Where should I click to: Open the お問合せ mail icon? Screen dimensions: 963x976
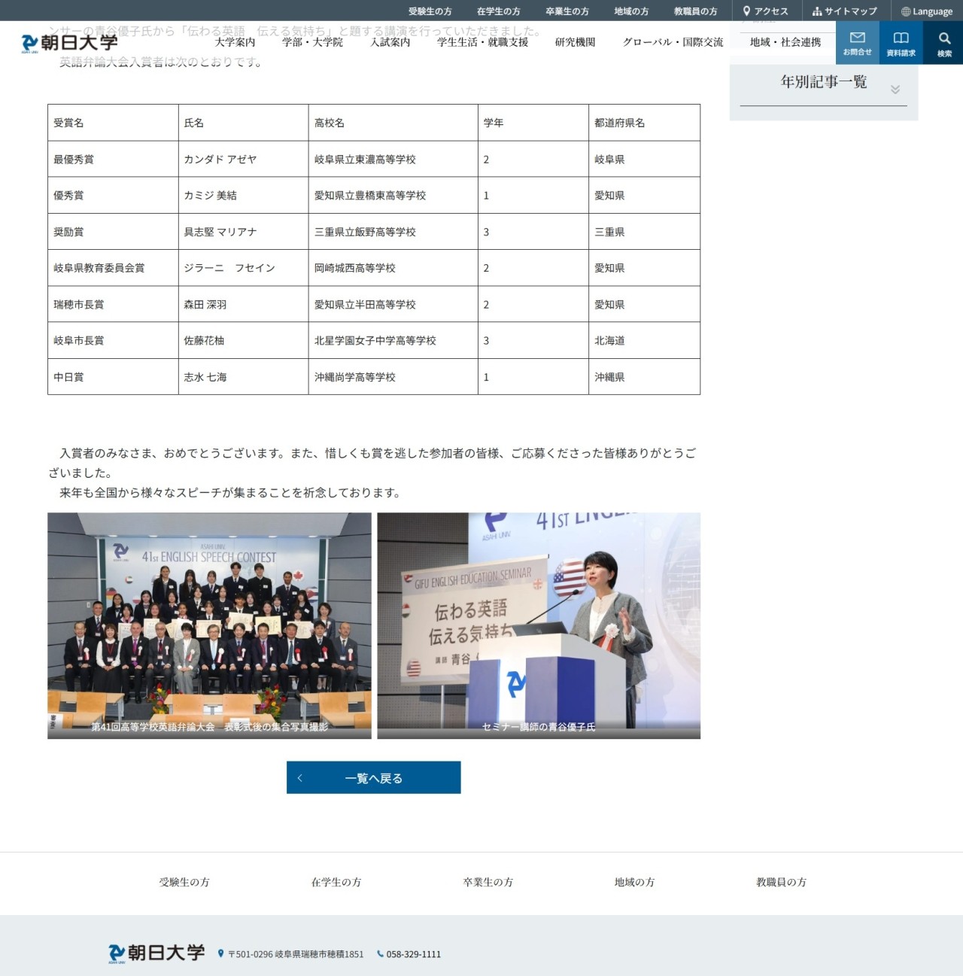pyautogui.click(x=857, y=43)
